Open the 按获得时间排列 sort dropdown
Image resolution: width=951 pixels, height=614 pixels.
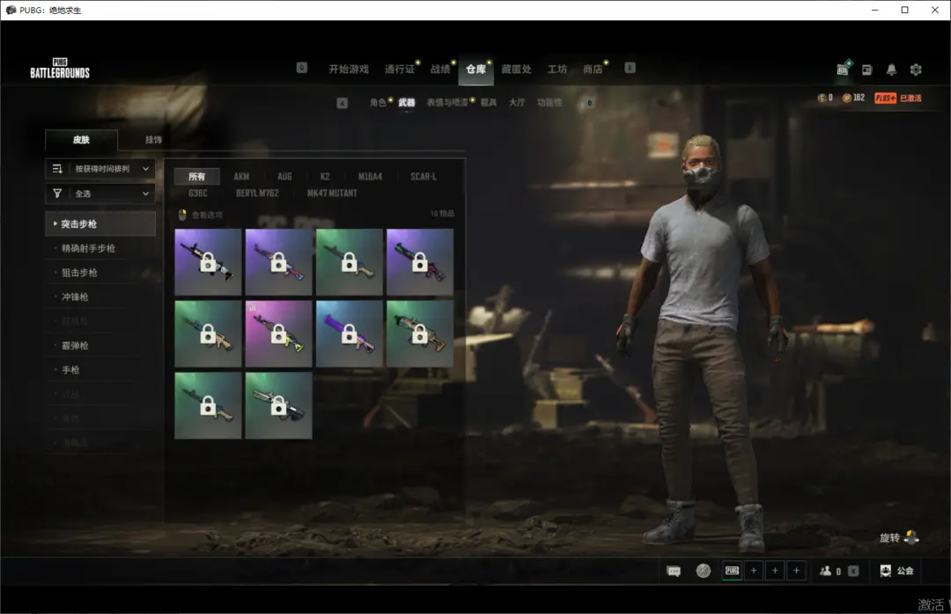point(100,169)
